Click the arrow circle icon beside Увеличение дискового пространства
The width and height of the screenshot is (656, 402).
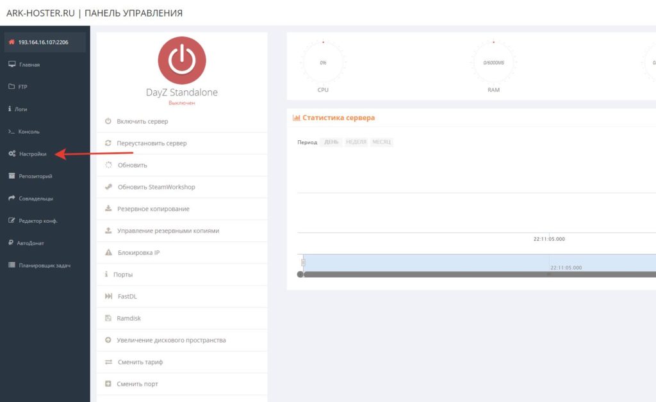point(108,340)
